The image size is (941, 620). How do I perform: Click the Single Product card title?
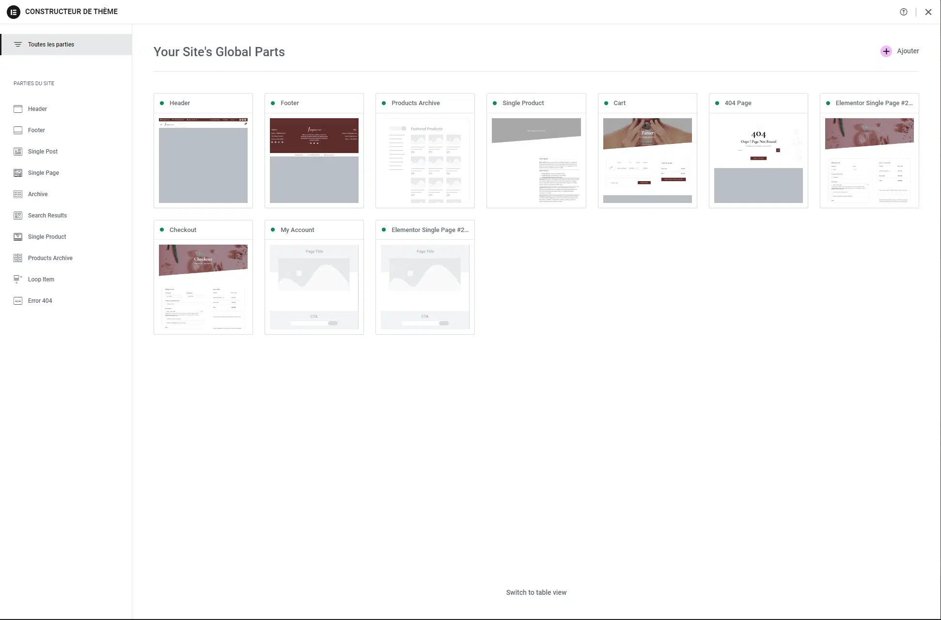pyautogui.click(x=523, y=103)
